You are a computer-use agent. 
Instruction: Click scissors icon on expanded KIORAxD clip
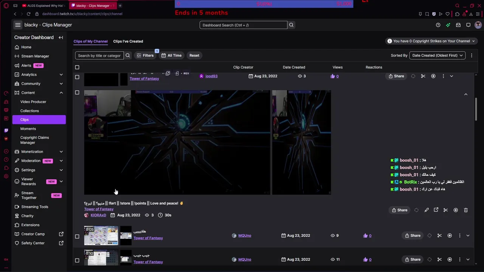(x=445, y=210)
